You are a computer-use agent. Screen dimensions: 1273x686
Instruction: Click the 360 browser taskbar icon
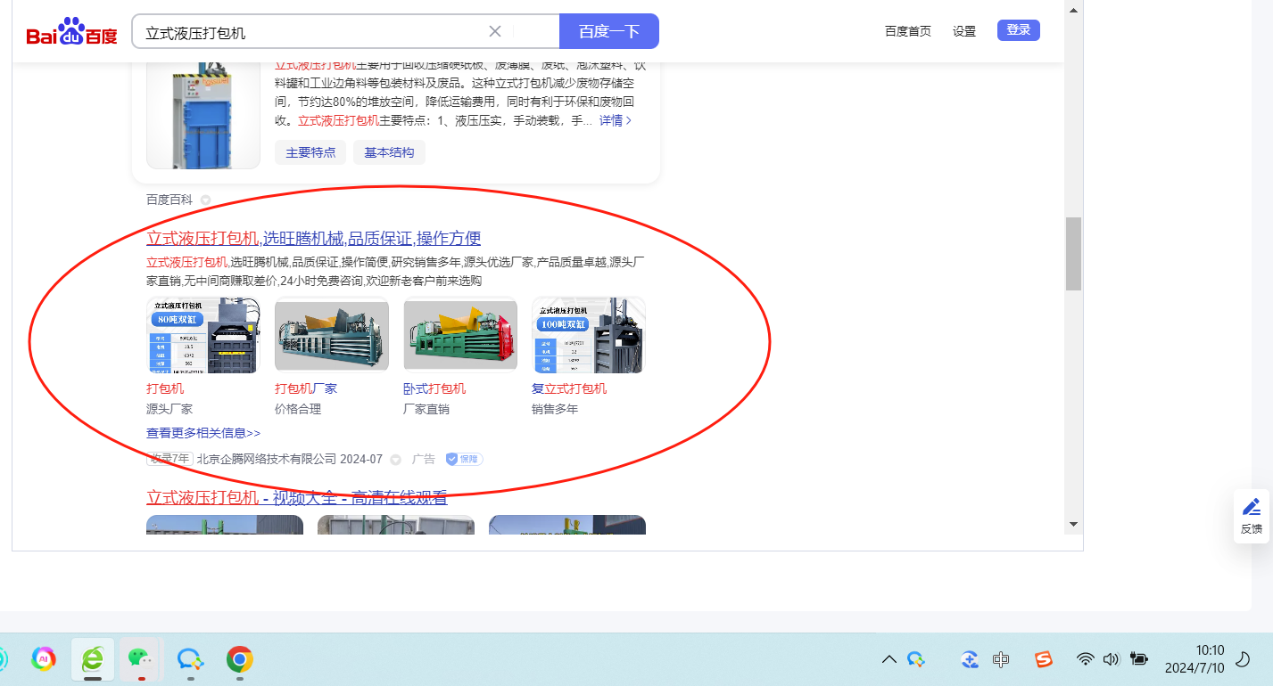[x=92, y=658]
